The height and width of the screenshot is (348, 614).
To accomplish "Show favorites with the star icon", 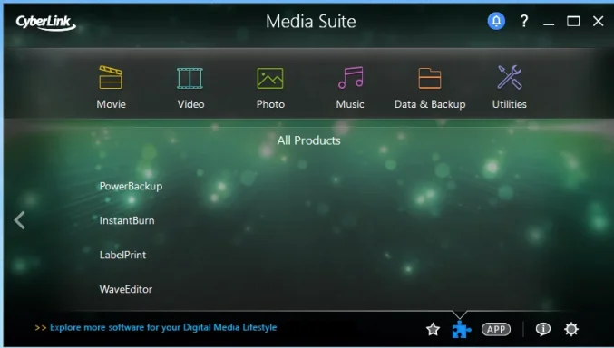I will (x=433, y=329).
